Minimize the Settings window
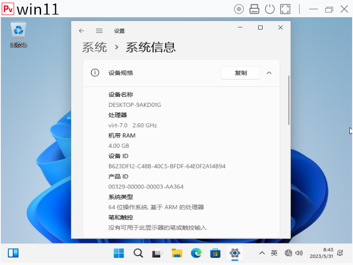The width and height of the screenshot is (353, 265). [240, 27]
